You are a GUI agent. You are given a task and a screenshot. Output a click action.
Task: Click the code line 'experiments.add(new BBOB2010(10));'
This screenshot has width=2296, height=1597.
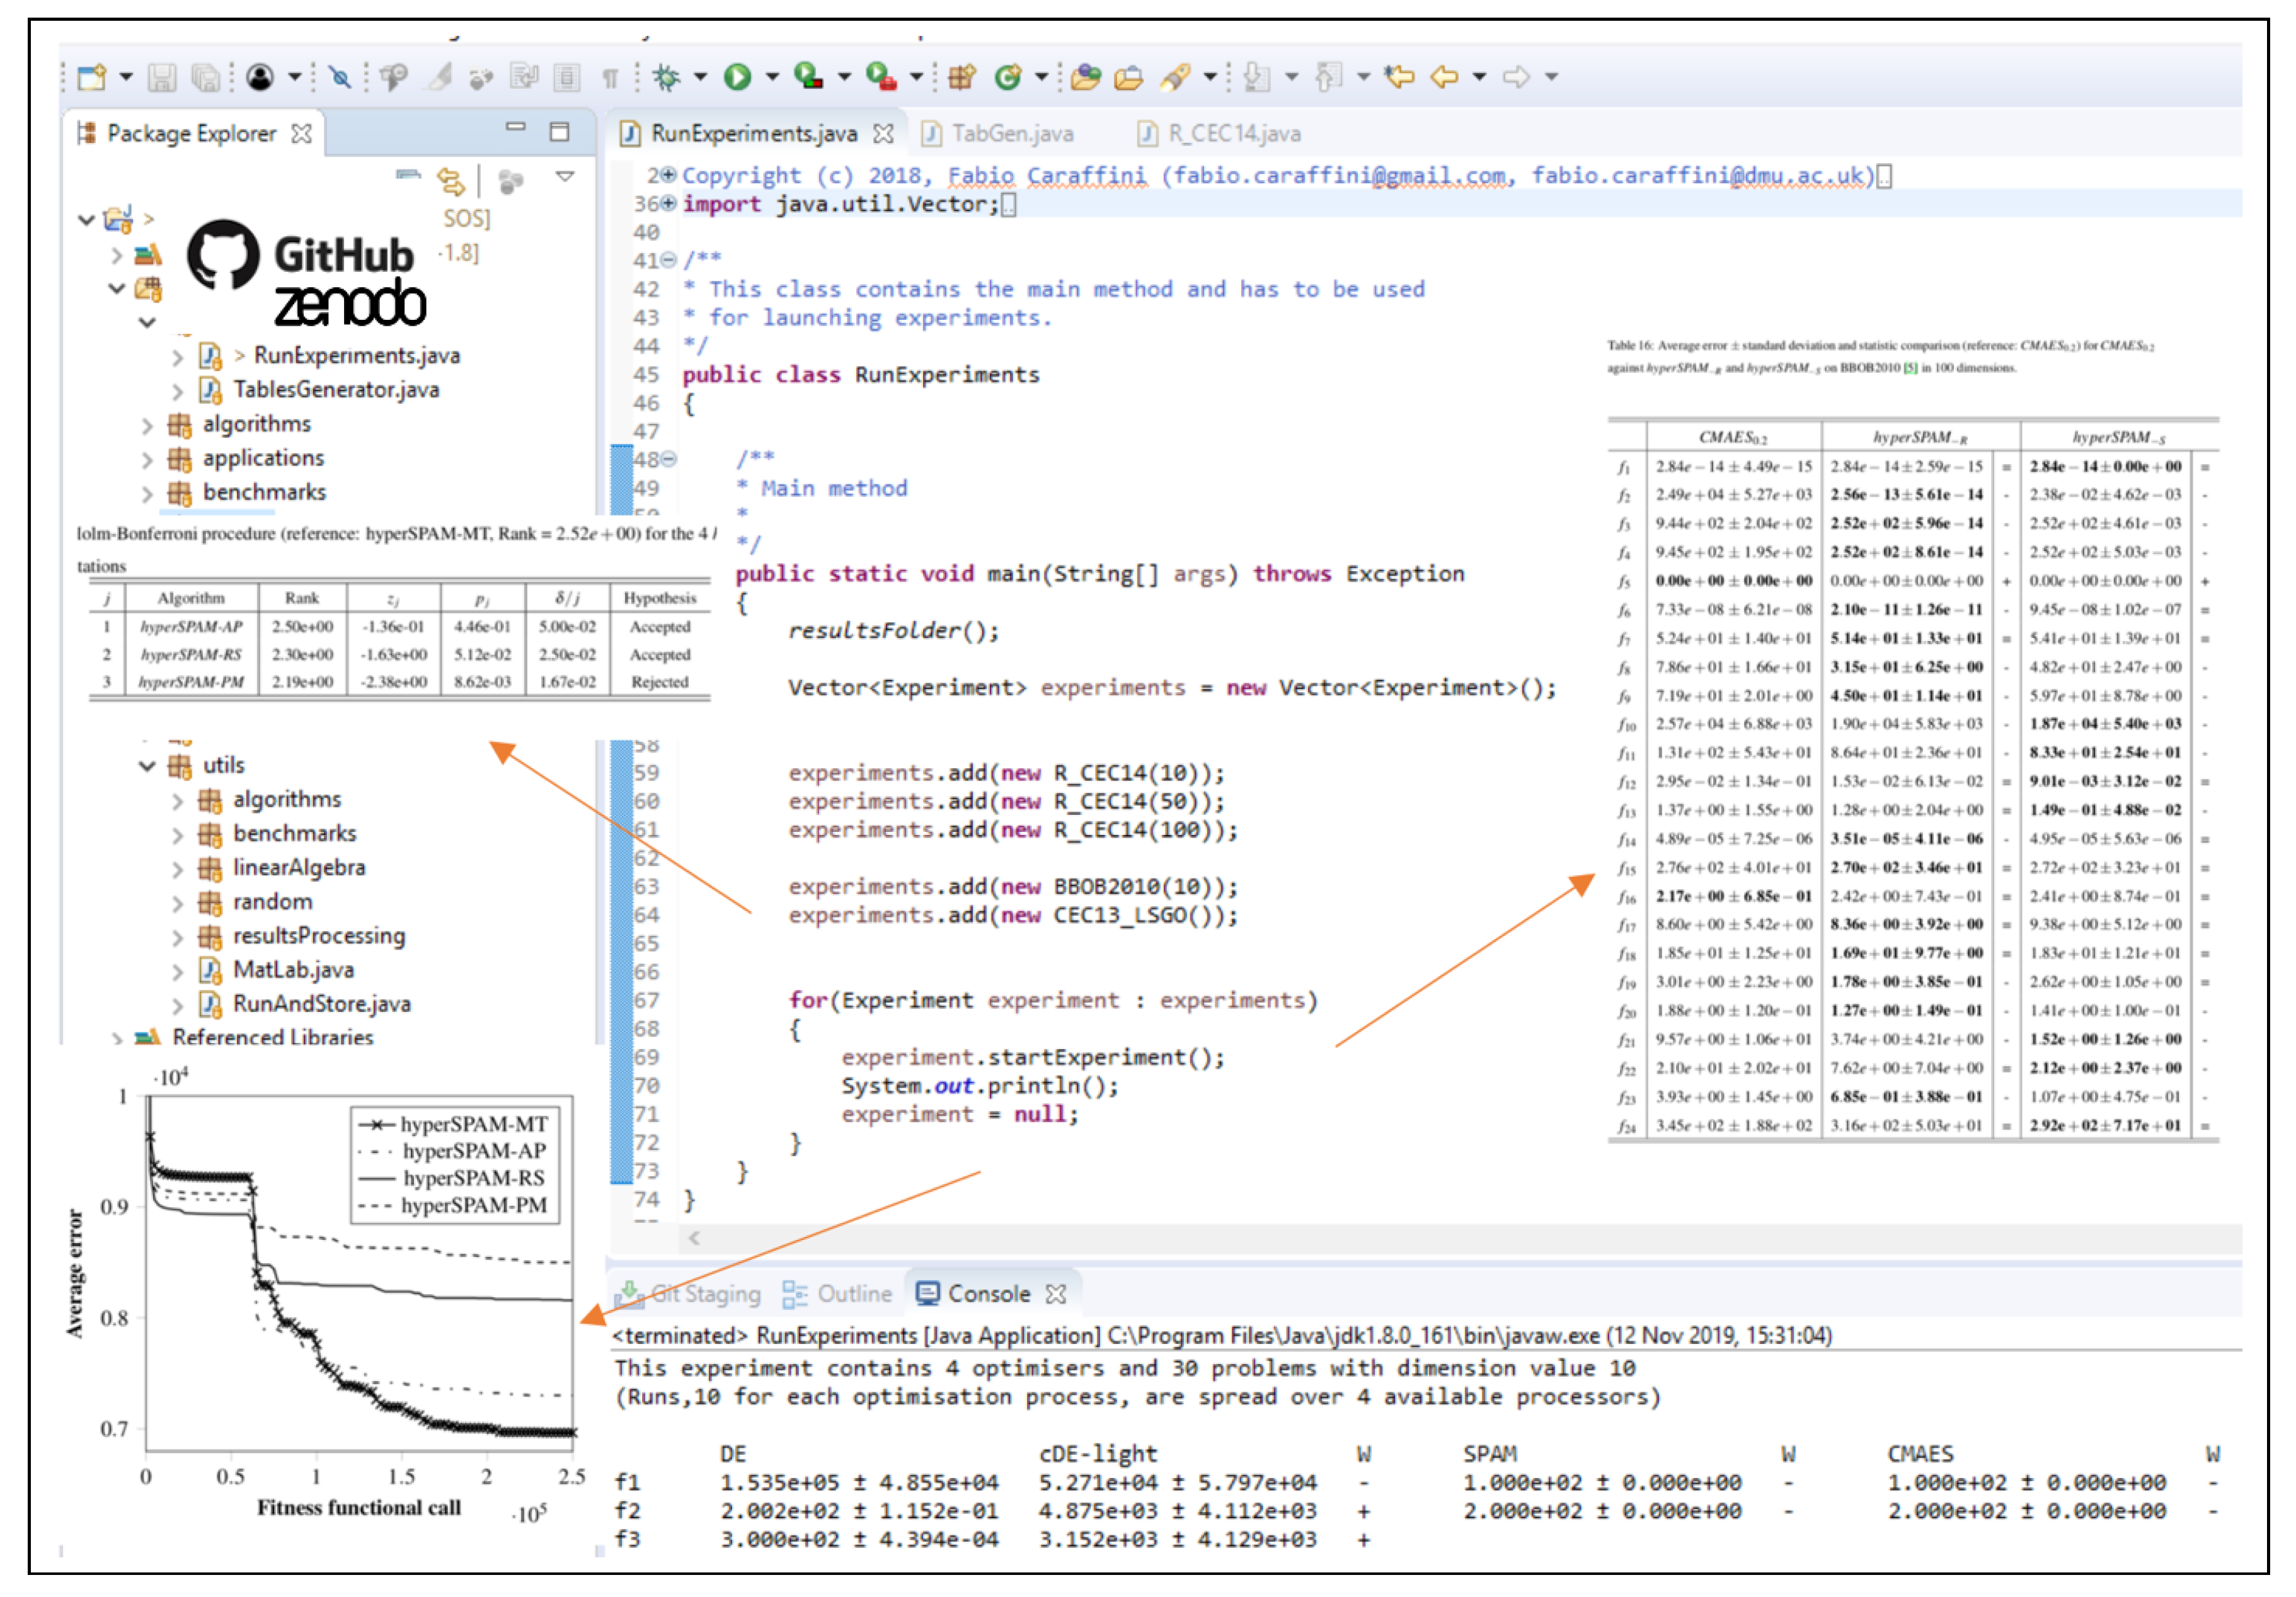1013,887
